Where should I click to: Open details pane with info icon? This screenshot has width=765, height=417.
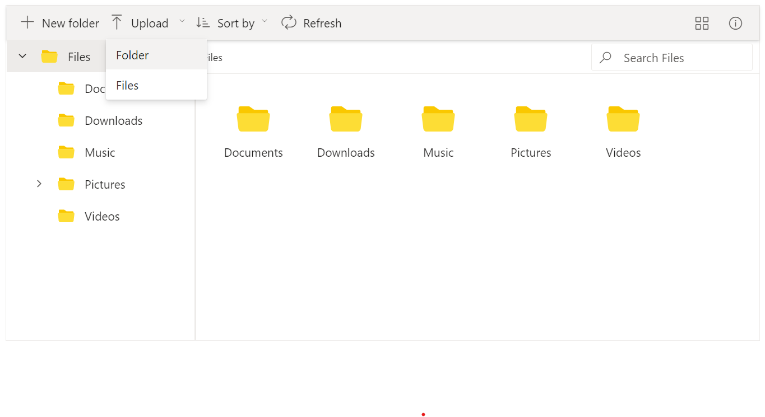735,23
